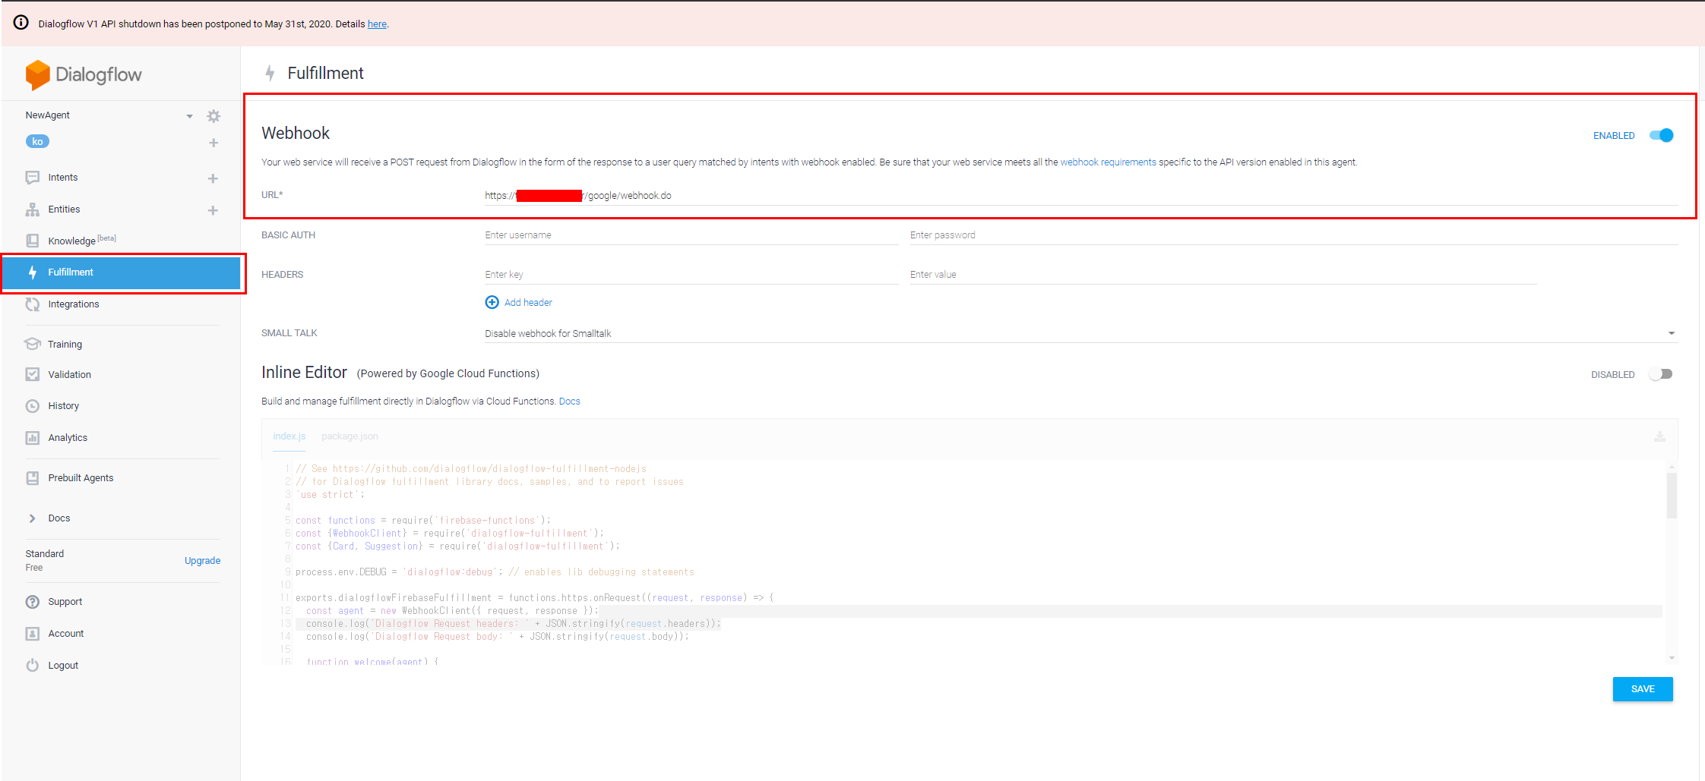Screen dimensions: 1705x781
Task: Open the webhook requirements link
Action: pos(1108,162)
